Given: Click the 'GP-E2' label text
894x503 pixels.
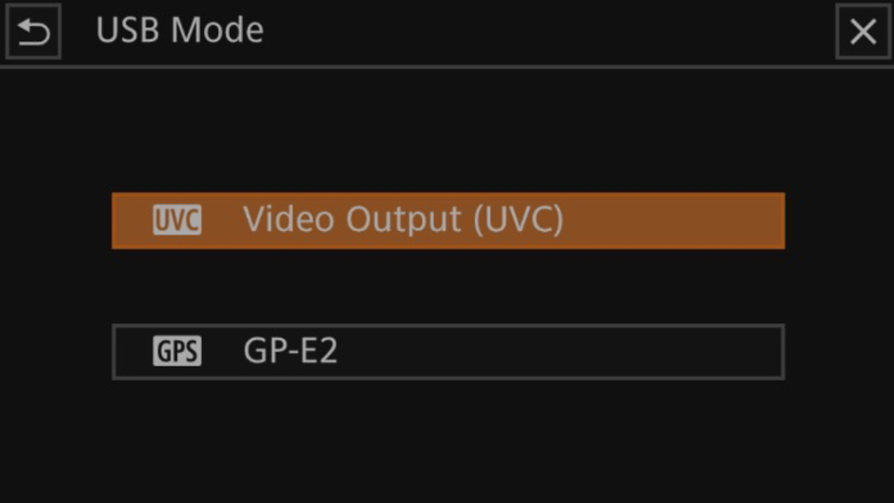Looking at the screenshot, I should click(291, 350).
